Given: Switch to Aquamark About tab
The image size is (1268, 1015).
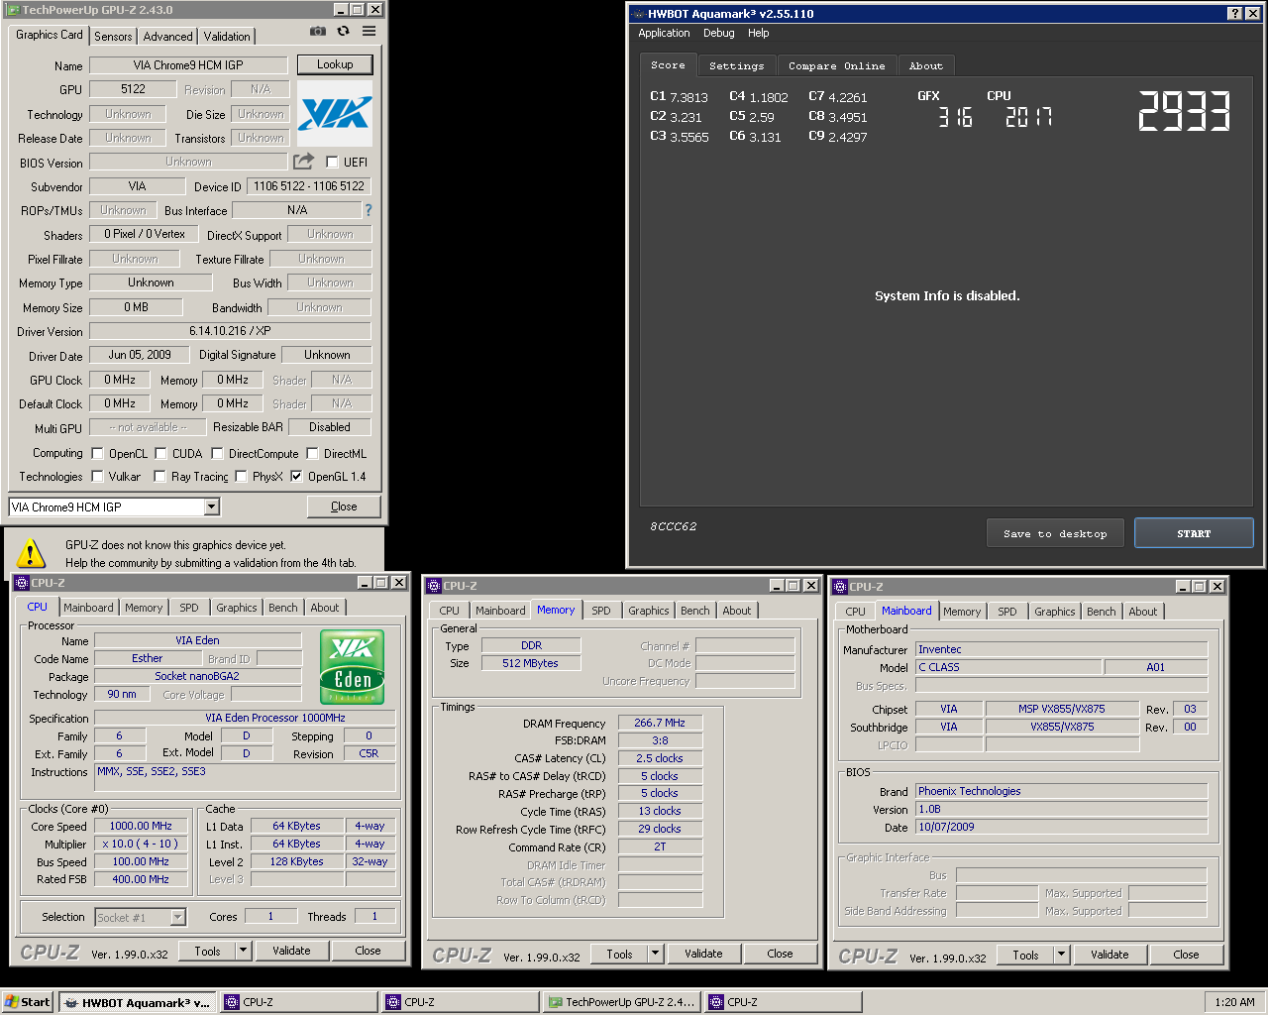Looking at the screenshot, I should point(925,65).
